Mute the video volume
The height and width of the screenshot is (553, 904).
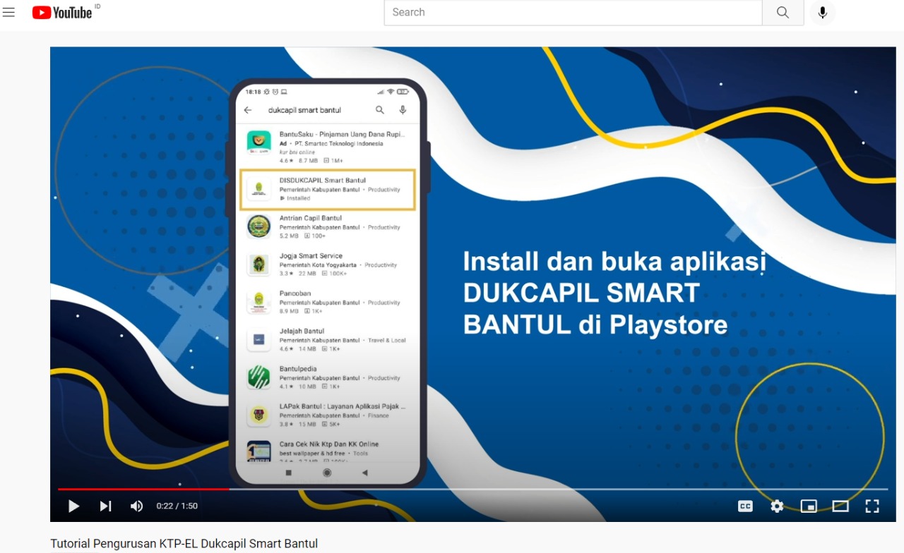pyautogui.click(x=136, y=506)
